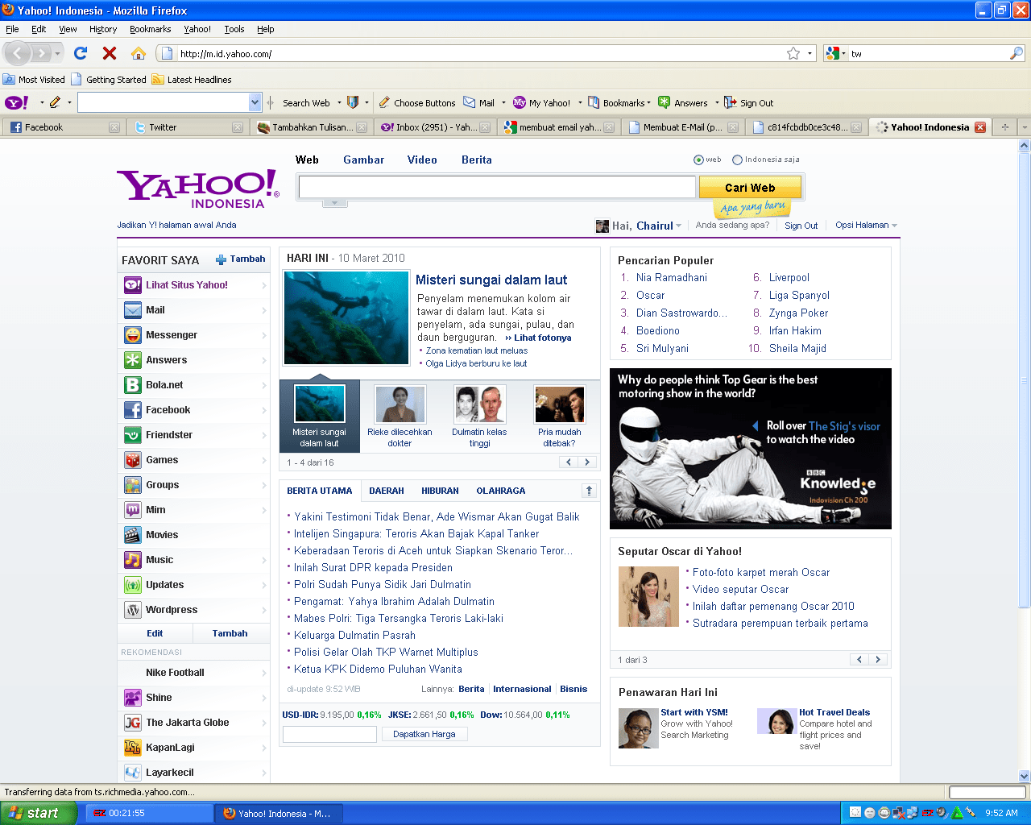
Task: Open KapanLagi from recommendations
Action: coord(193,748)
